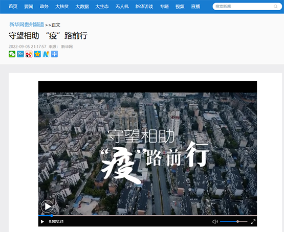Mute the video using speaker icon

tap(215, 221)
